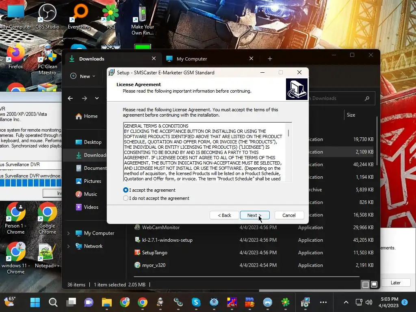Open Firefox desktop shortcut

click(x=16, y=57)
